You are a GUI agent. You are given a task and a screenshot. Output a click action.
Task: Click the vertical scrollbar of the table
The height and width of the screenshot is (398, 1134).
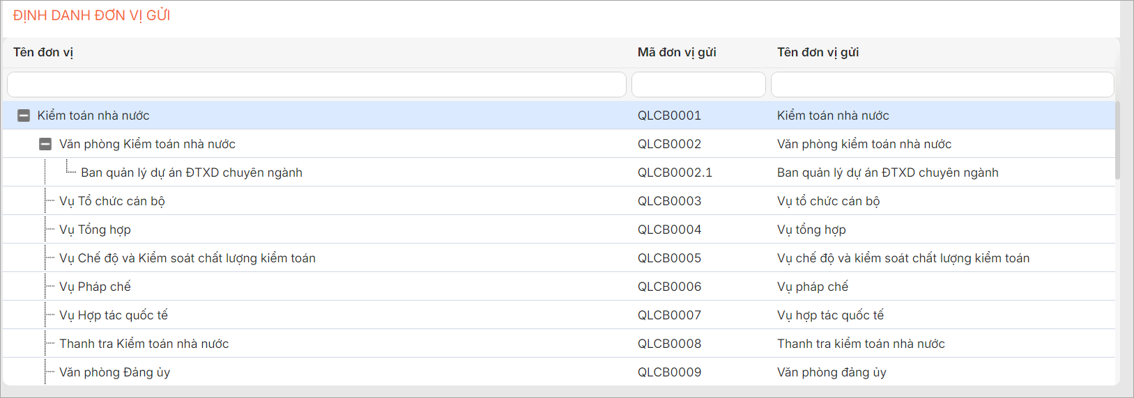click(x=1117, y=141)
